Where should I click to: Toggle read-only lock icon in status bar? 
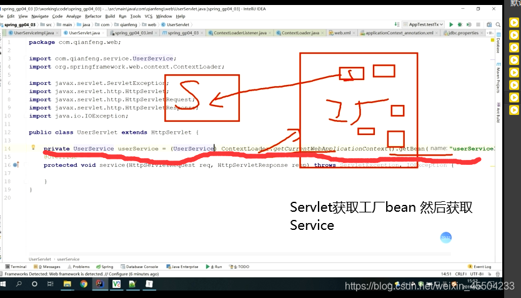click(489, 274)
